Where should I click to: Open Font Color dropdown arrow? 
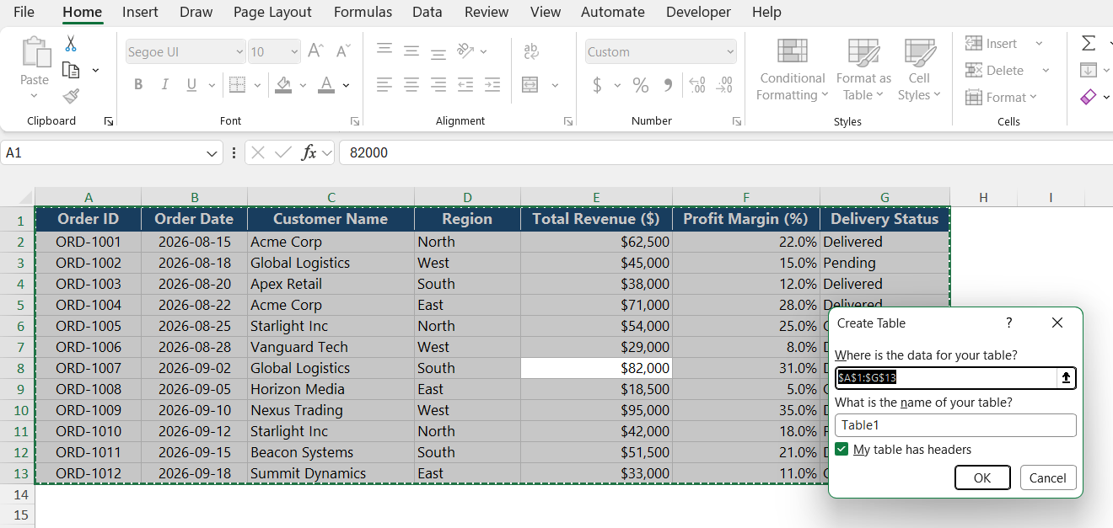pyautogui.click(x=346, y=85)
